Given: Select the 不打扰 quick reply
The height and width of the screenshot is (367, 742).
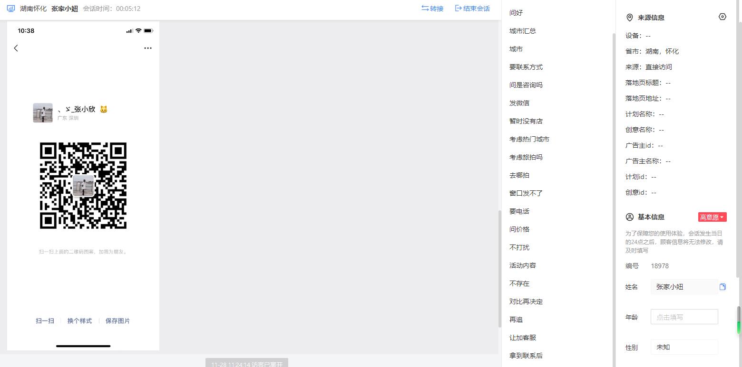Looking at the screenshot, I should pyautogui.click(x=519, y=247).
